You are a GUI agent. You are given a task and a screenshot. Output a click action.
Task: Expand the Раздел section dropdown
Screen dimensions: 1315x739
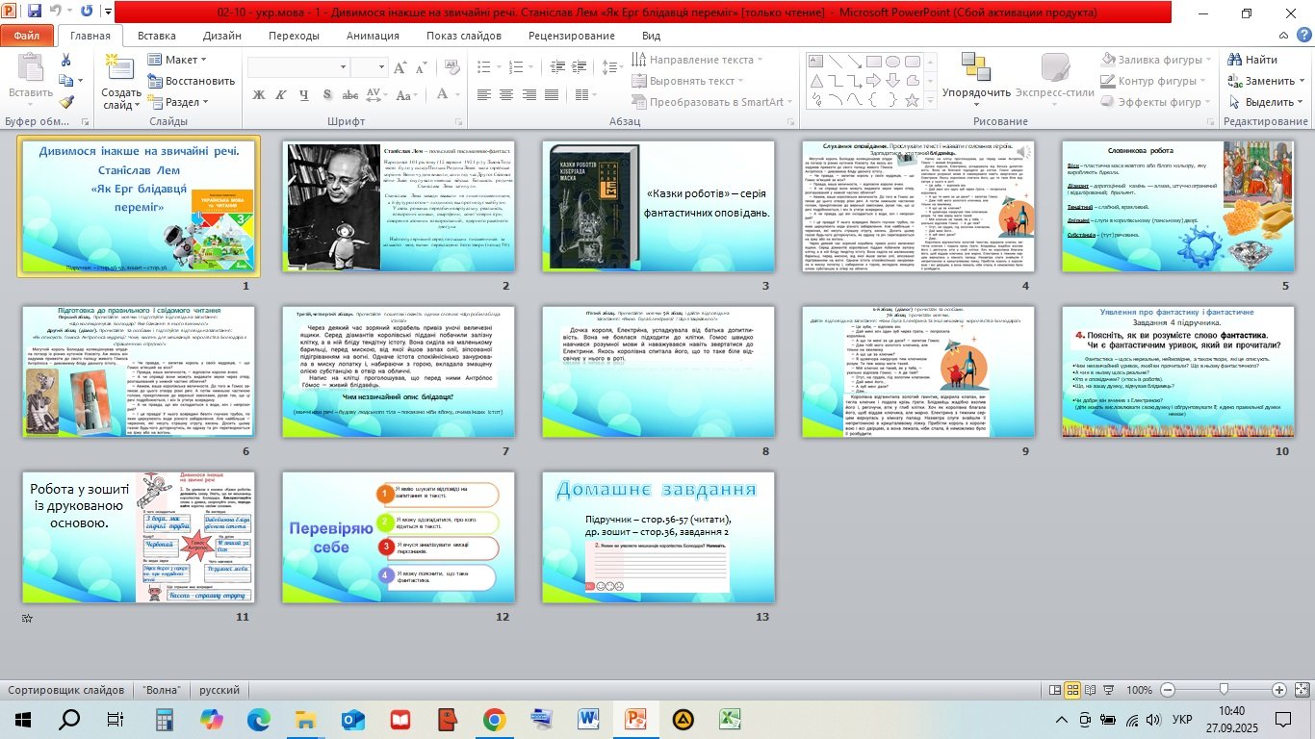tap(180, 102)
